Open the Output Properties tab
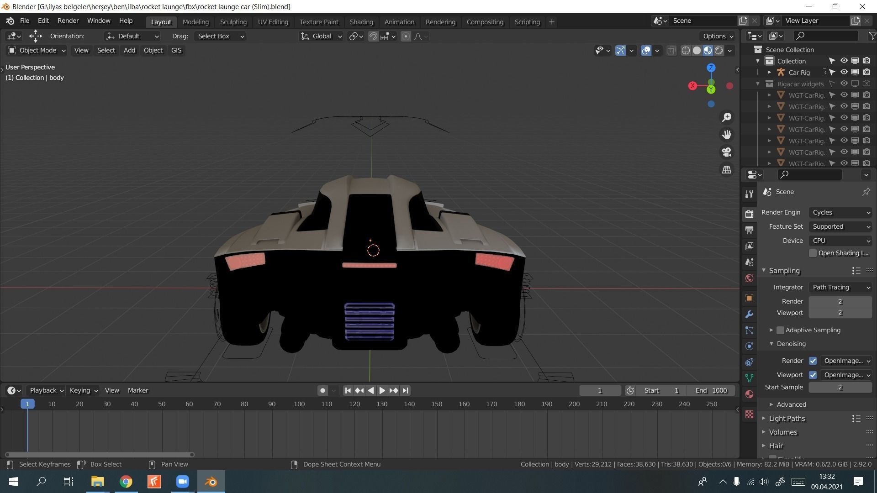The height and width of the screenshot is (493, 877). coord(749,230)
